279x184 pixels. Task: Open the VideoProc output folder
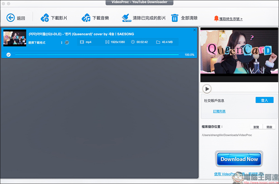coord(269,127)
